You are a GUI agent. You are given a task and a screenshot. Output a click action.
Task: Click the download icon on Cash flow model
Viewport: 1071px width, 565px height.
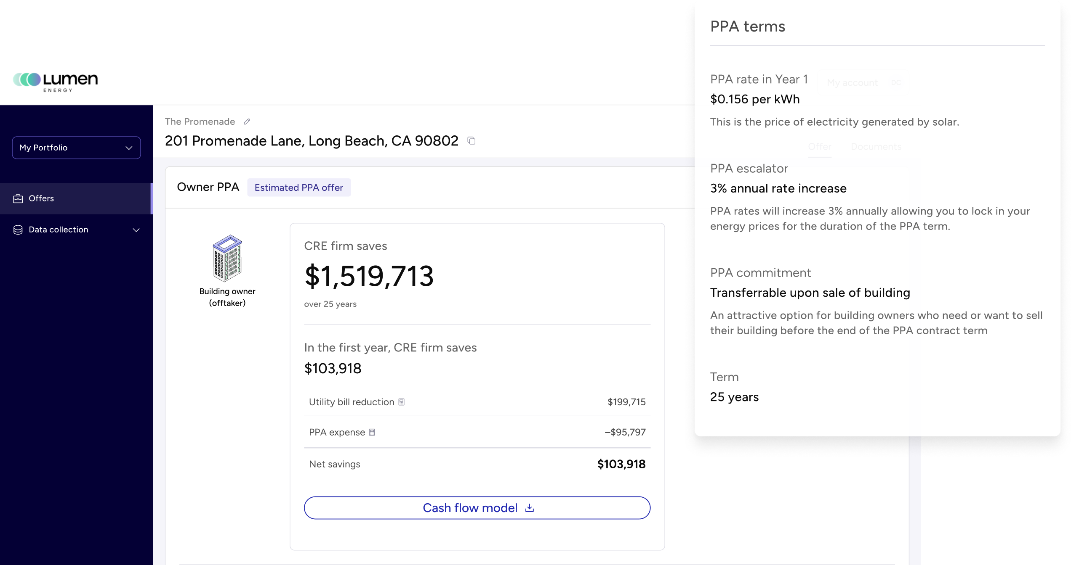530,508
